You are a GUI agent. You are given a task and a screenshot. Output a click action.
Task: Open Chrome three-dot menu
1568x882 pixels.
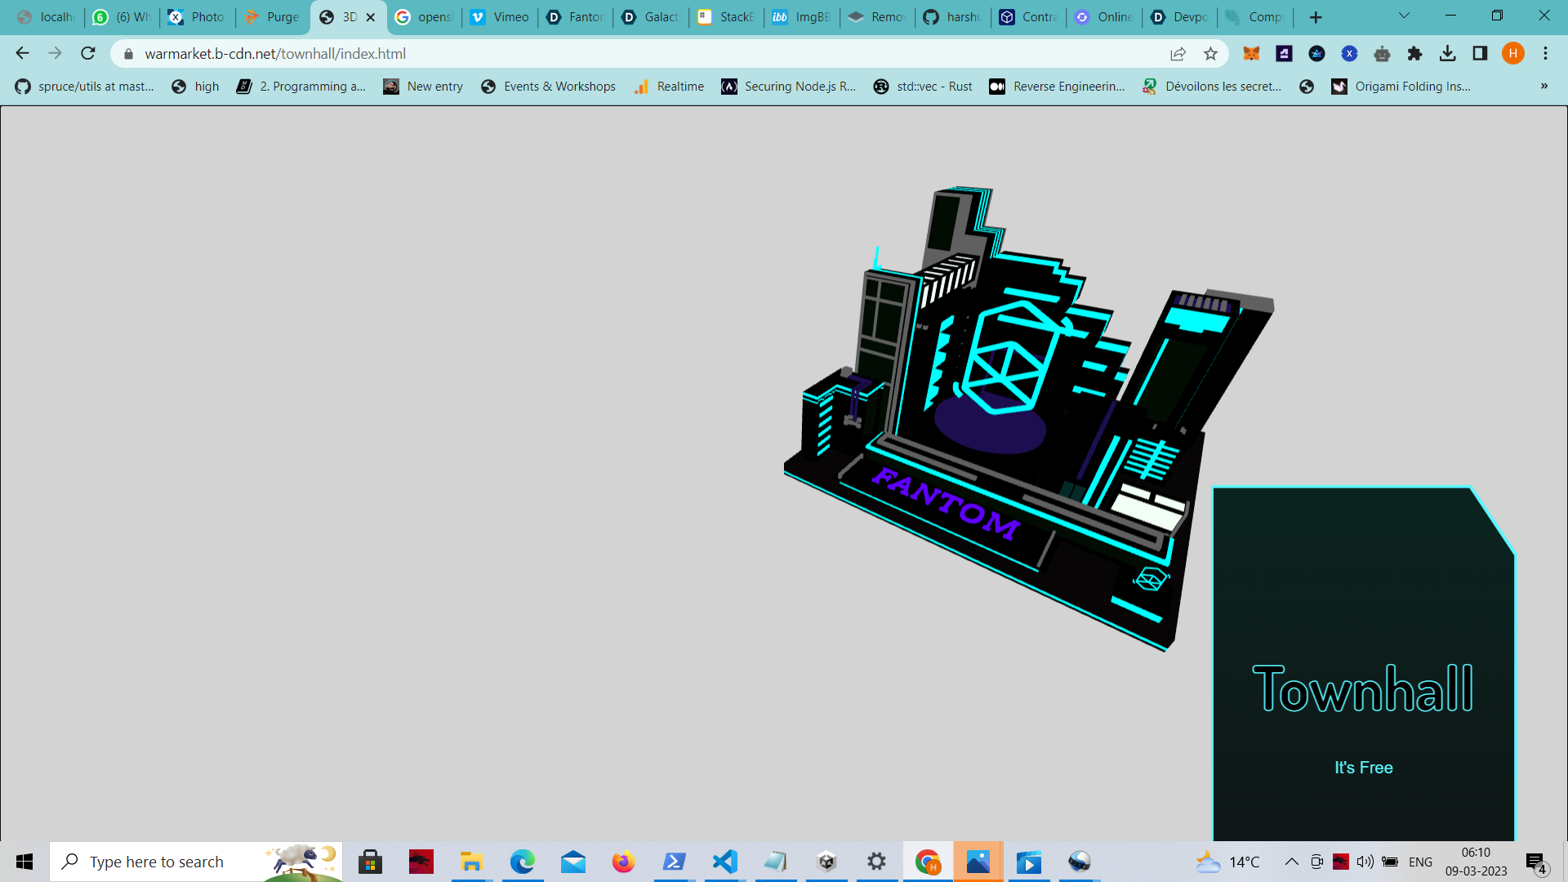click(x=1545, y=54)
